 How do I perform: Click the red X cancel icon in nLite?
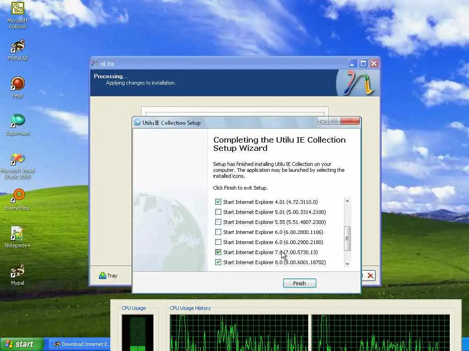tap(370, 276)
